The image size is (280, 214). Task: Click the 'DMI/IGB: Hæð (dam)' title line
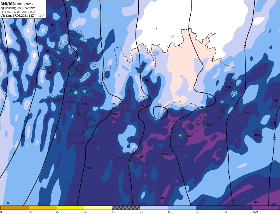click(17, 4)
